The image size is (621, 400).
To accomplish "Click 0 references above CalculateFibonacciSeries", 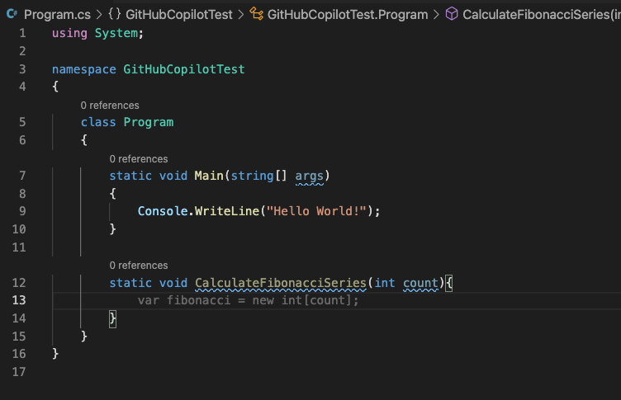I will 139,265.
